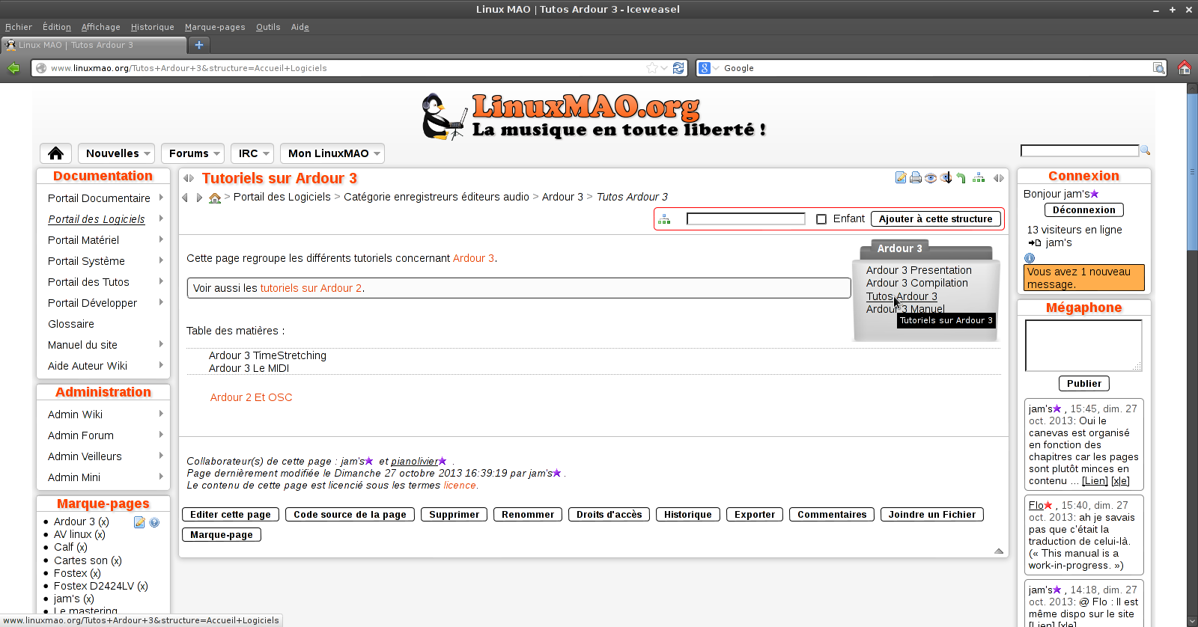Open the Forums dropdown menu
Screen dimensions: 1198x627
tap(192, 153)
